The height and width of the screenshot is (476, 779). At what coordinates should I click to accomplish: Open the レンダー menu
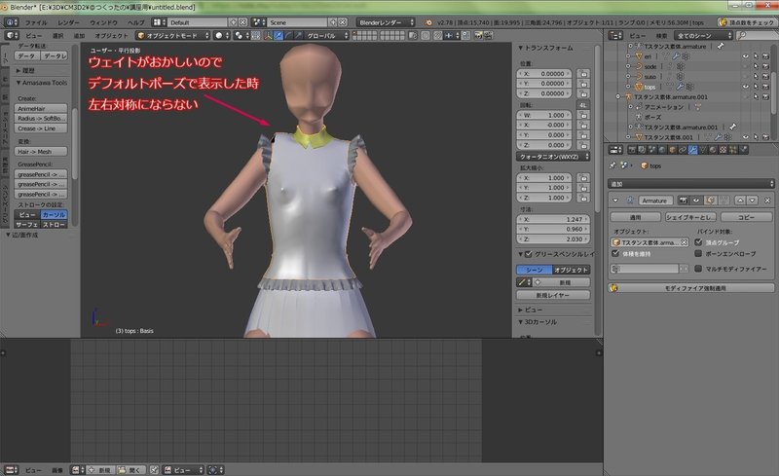68,20
